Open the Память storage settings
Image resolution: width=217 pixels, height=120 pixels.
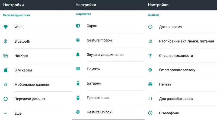coord(93,69)
